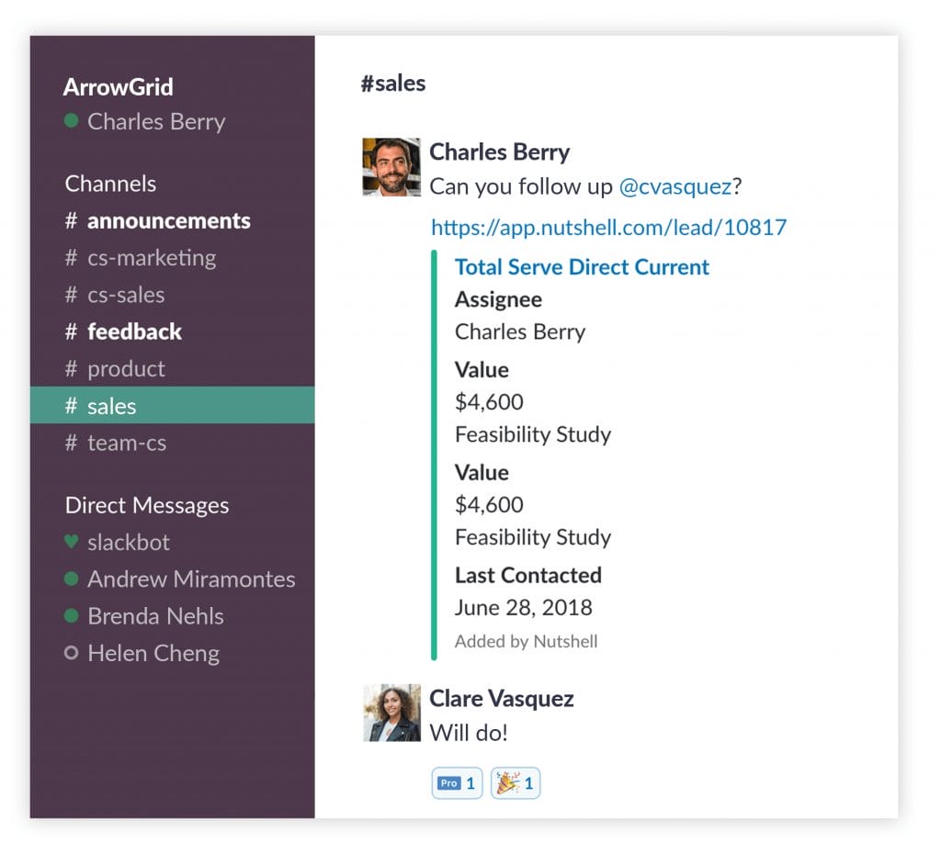The width and height of the screenshot is (941, 854).
Task: Select the product channel
Action: coord(126,368)
